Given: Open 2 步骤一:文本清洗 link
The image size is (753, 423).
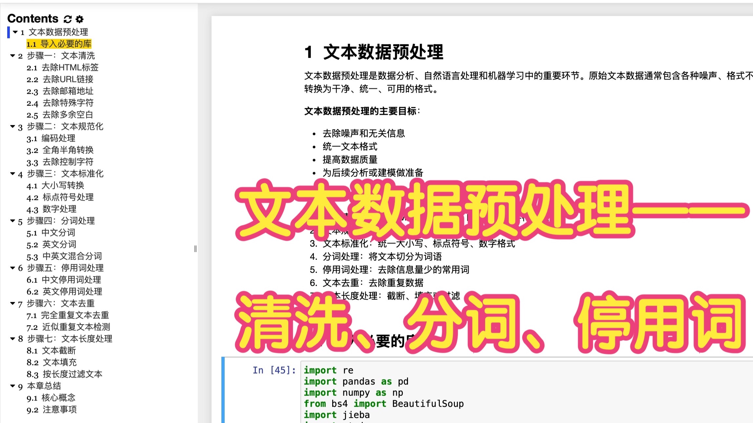Looking at the screenshot, I should click(x=56, y=56).
